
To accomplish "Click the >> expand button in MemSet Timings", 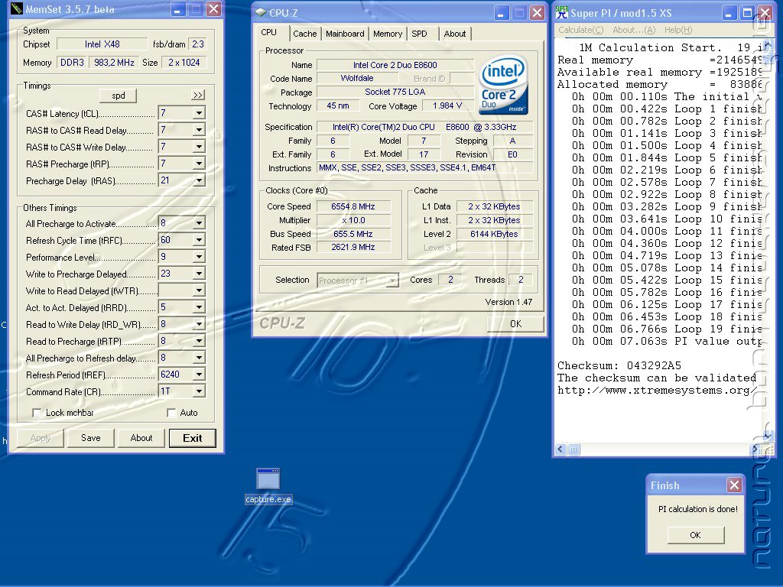I will pyautogui.click(x=198, y=95).
